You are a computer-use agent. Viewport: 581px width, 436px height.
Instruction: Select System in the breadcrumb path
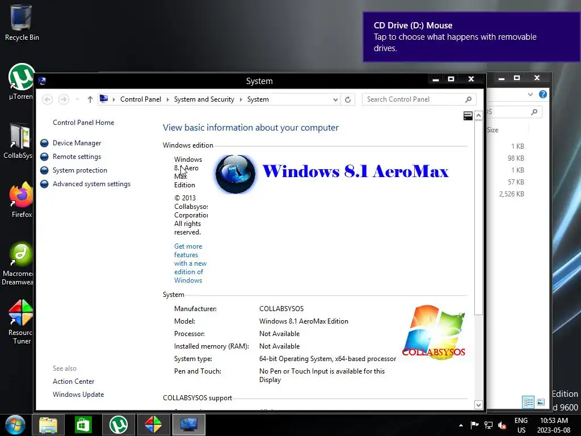(x=258, y=99)
